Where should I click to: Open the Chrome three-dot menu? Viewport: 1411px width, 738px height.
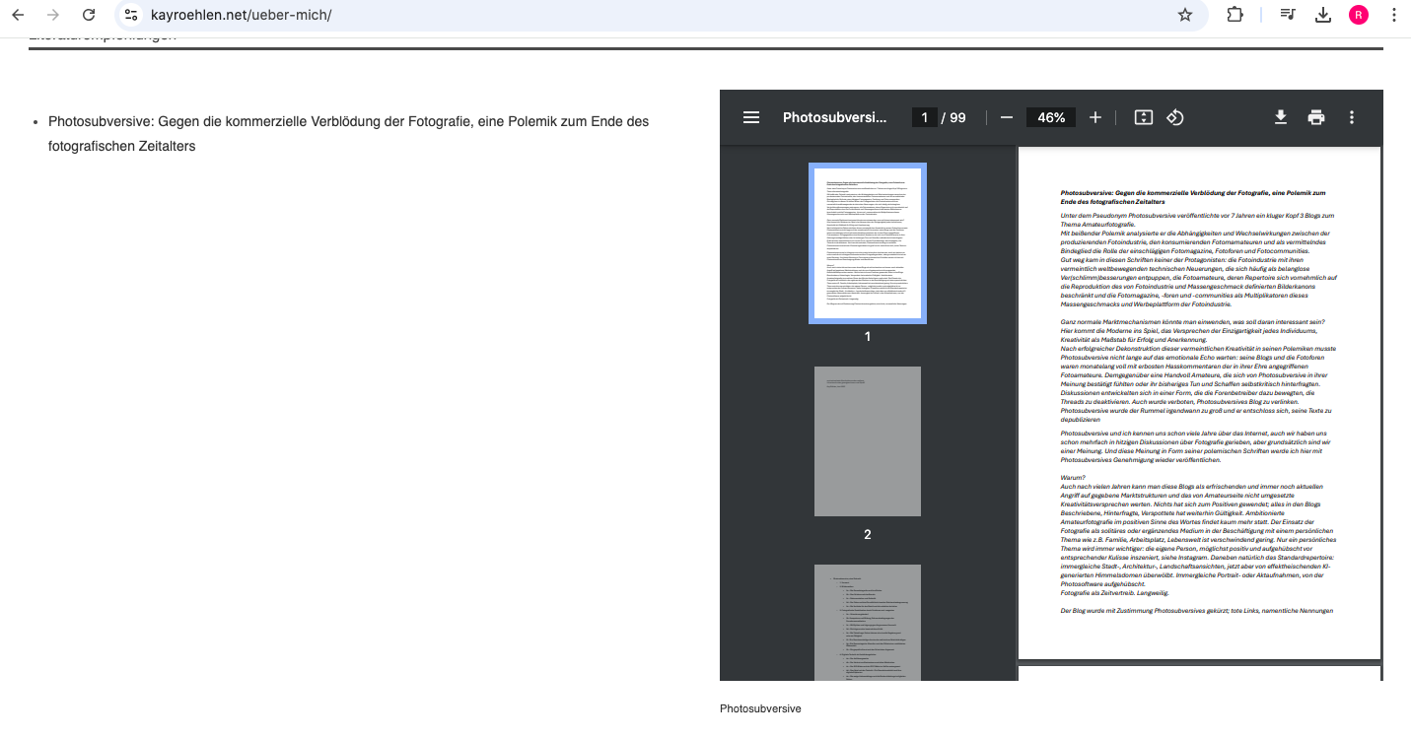click(x=1393, y=15)
